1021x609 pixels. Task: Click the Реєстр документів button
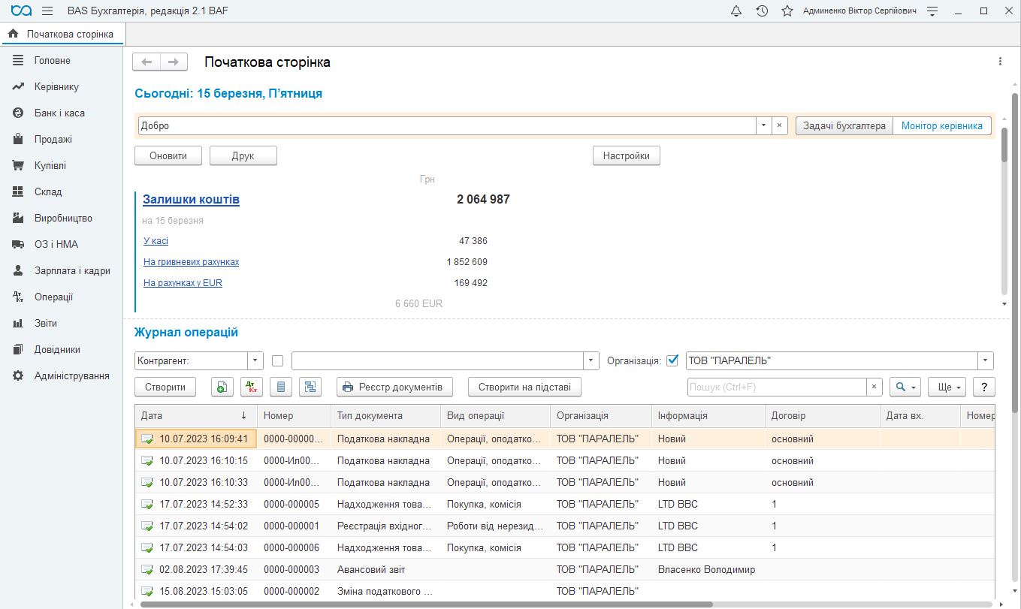click(395, 387)
